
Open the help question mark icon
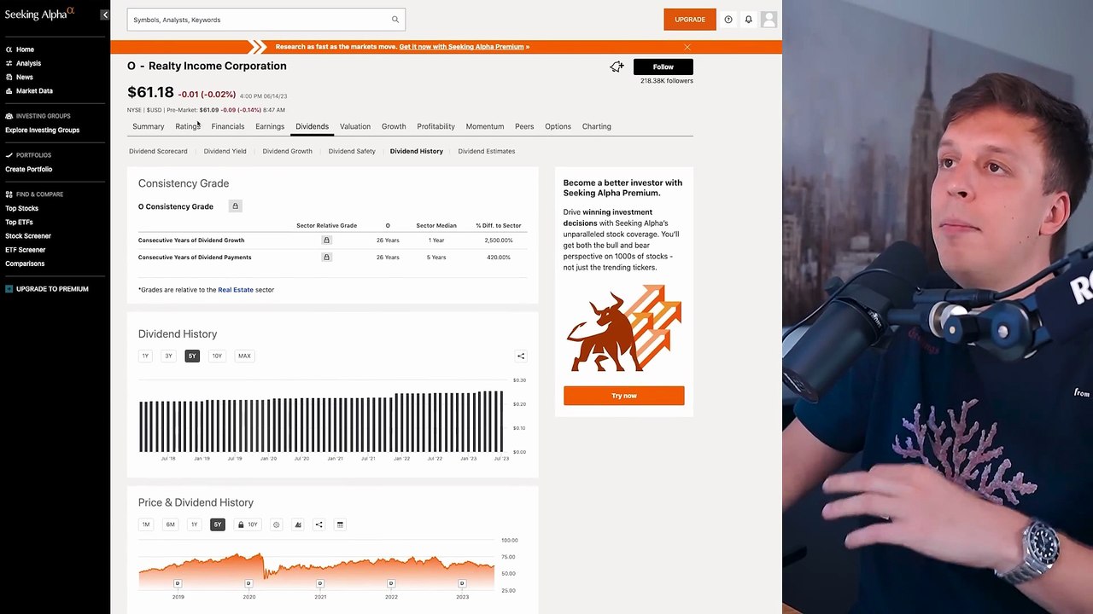(728, 20)
